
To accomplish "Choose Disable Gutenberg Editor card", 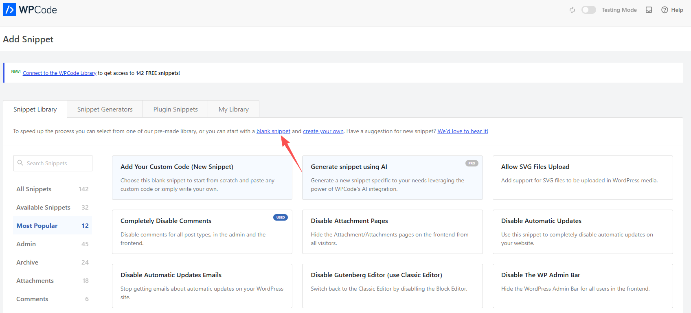I will pyautogui.click(x=393, y=286).
